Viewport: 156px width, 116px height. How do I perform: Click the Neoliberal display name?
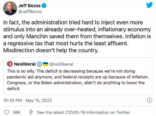point(24,64)
